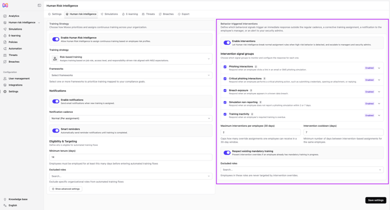Switch to Export tab
The height and width of the screenshot is (210, 390).
[183, 14]
